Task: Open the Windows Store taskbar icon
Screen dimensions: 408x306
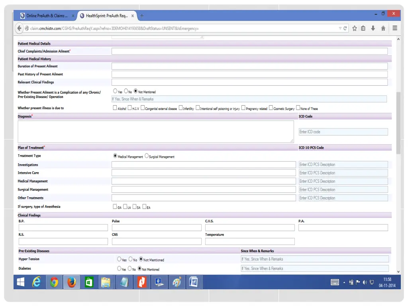Action: coord(89,282)
